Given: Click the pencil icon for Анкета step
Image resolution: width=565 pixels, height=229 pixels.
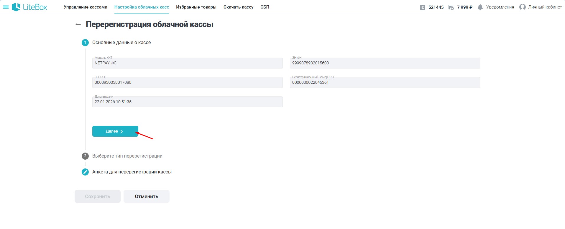Looking at the screenshot, I should coord(85,172).
